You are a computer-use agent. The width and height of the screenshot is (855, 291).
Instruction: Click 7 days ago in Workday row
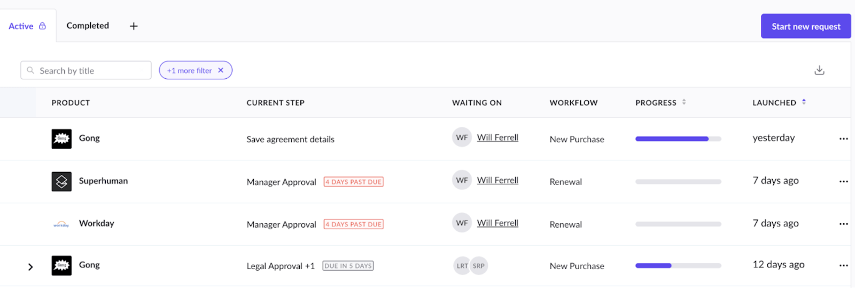(x=775, y=223)
